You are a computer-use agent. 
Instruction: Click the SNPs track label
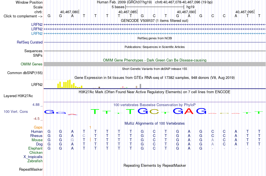point(38,55)
